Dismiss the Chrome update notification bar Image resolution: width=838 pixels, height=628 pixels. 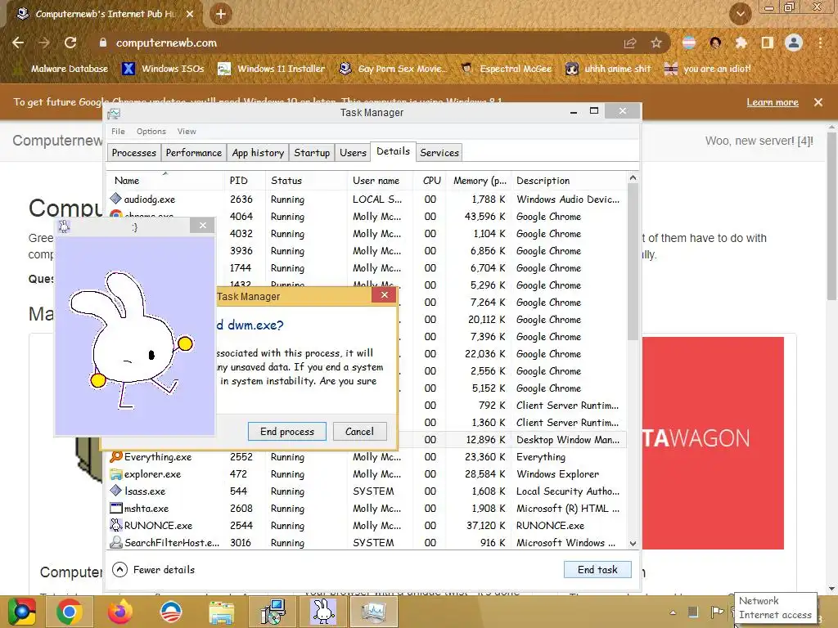[818, 102]
